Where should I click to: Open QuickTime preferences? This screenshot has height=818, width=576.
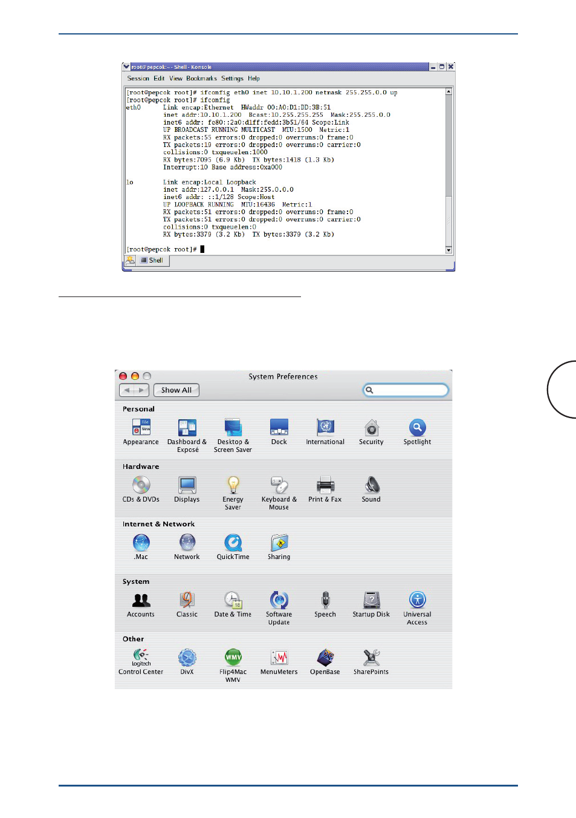pyautogui.click(x=233, y=547)
